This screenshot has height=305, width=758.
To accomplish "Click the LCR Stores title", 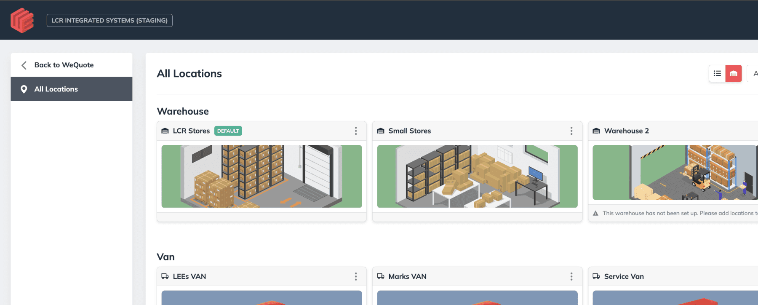I will click(x=191, y=131).
